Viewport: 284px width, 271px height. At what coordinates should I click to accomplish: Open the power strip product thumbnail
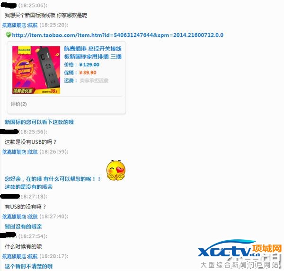pos(36,70)
